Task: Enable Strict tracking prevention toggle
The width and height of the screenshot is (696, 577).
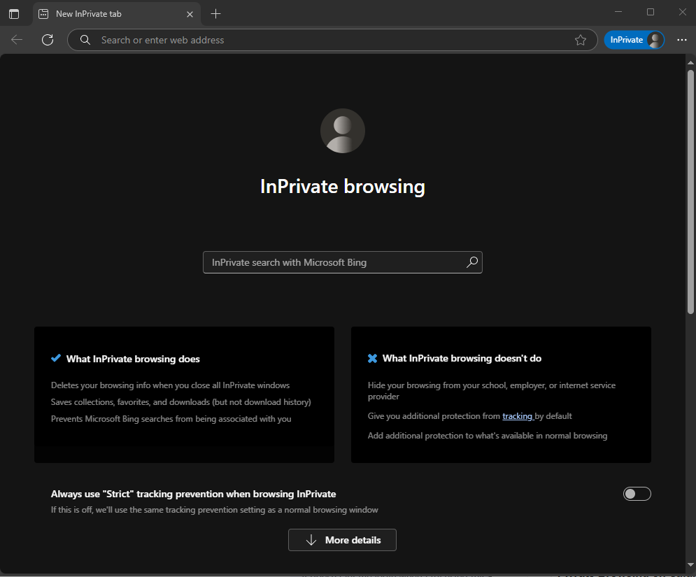Action: [x=637, y=494]
